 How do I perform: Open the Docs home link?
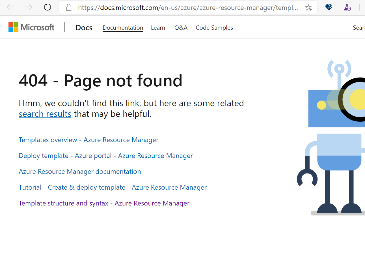(84, 27)
